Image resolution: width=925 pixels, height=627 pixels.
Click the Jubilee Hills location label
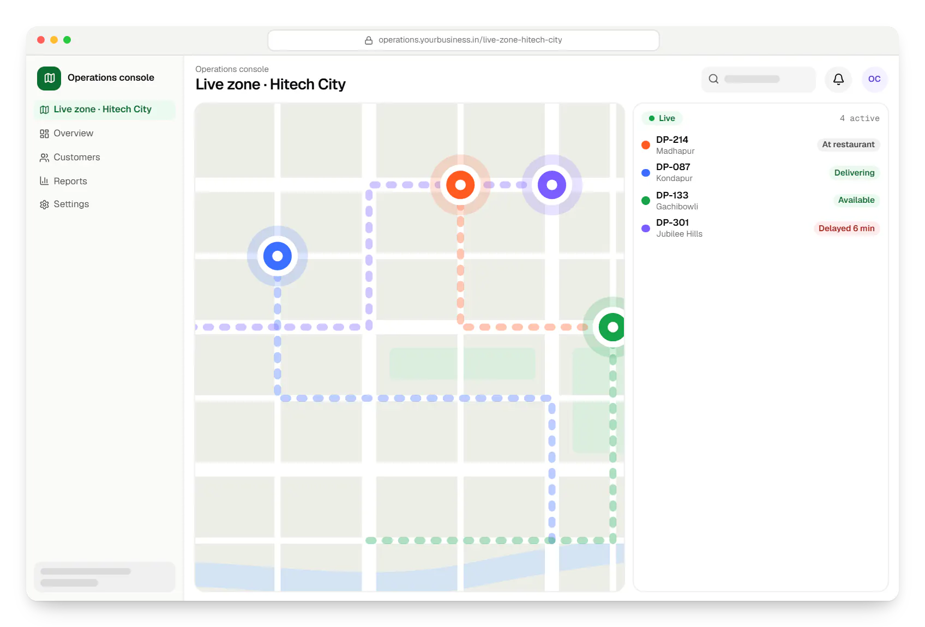pyautogui.click(x=679, y=234)
